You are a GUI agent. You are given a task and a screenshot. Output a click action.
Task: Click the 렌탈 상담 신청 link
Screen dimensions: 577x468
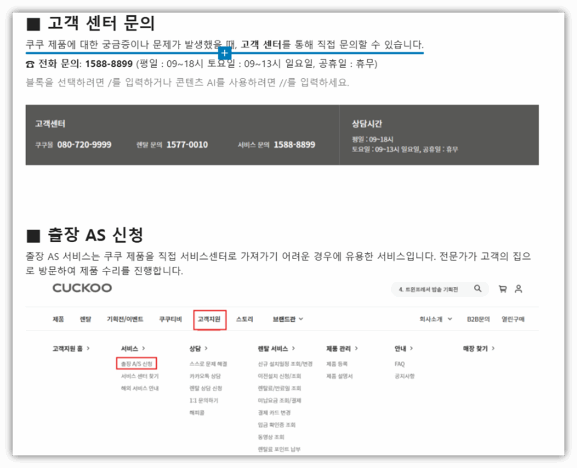[206, 388]
